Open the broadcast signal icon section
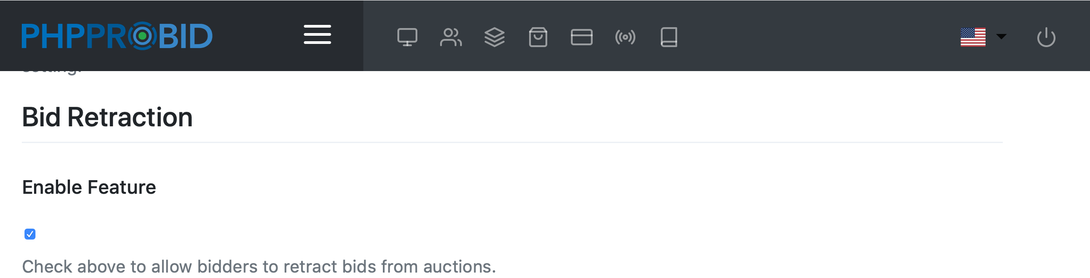The width and height of the screenshot is (1090, 278). point(625,37)
